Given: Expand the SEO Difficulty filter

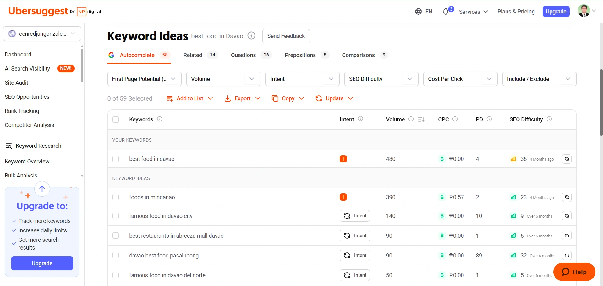Looking at the screenshot, I should coord(381,79).
